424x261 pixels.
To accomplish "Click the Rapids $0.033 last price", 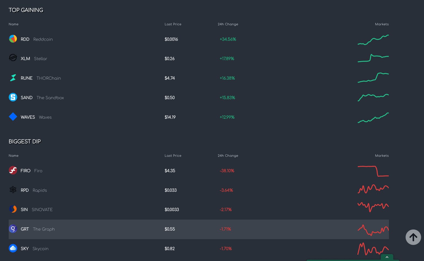I will click(x=171, y=190).
